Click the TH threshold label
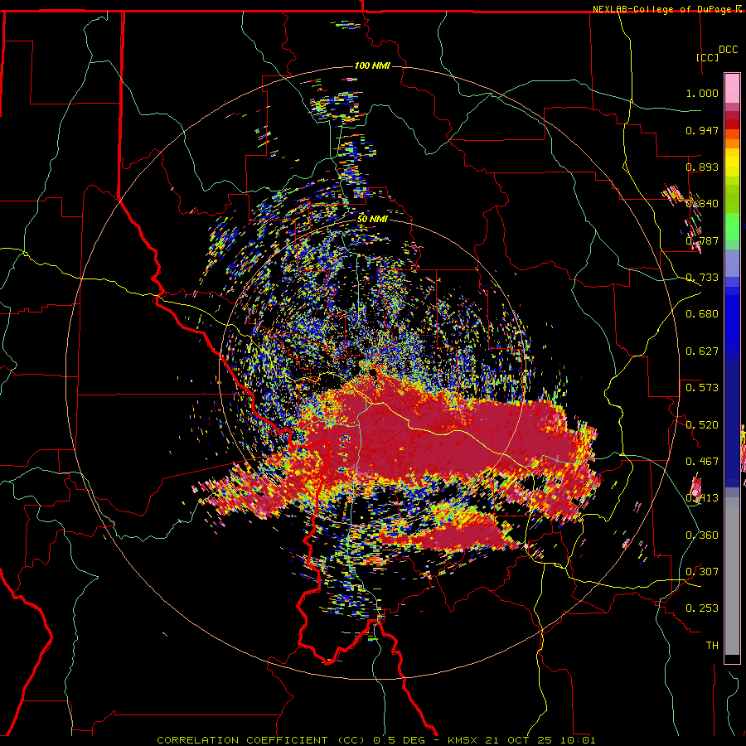The height and width of the screenshot is (746, 746). 712,646
